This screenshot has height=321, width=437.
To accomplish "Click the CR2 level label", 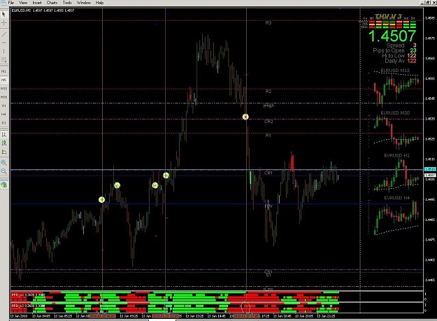I will click(268, 121).
